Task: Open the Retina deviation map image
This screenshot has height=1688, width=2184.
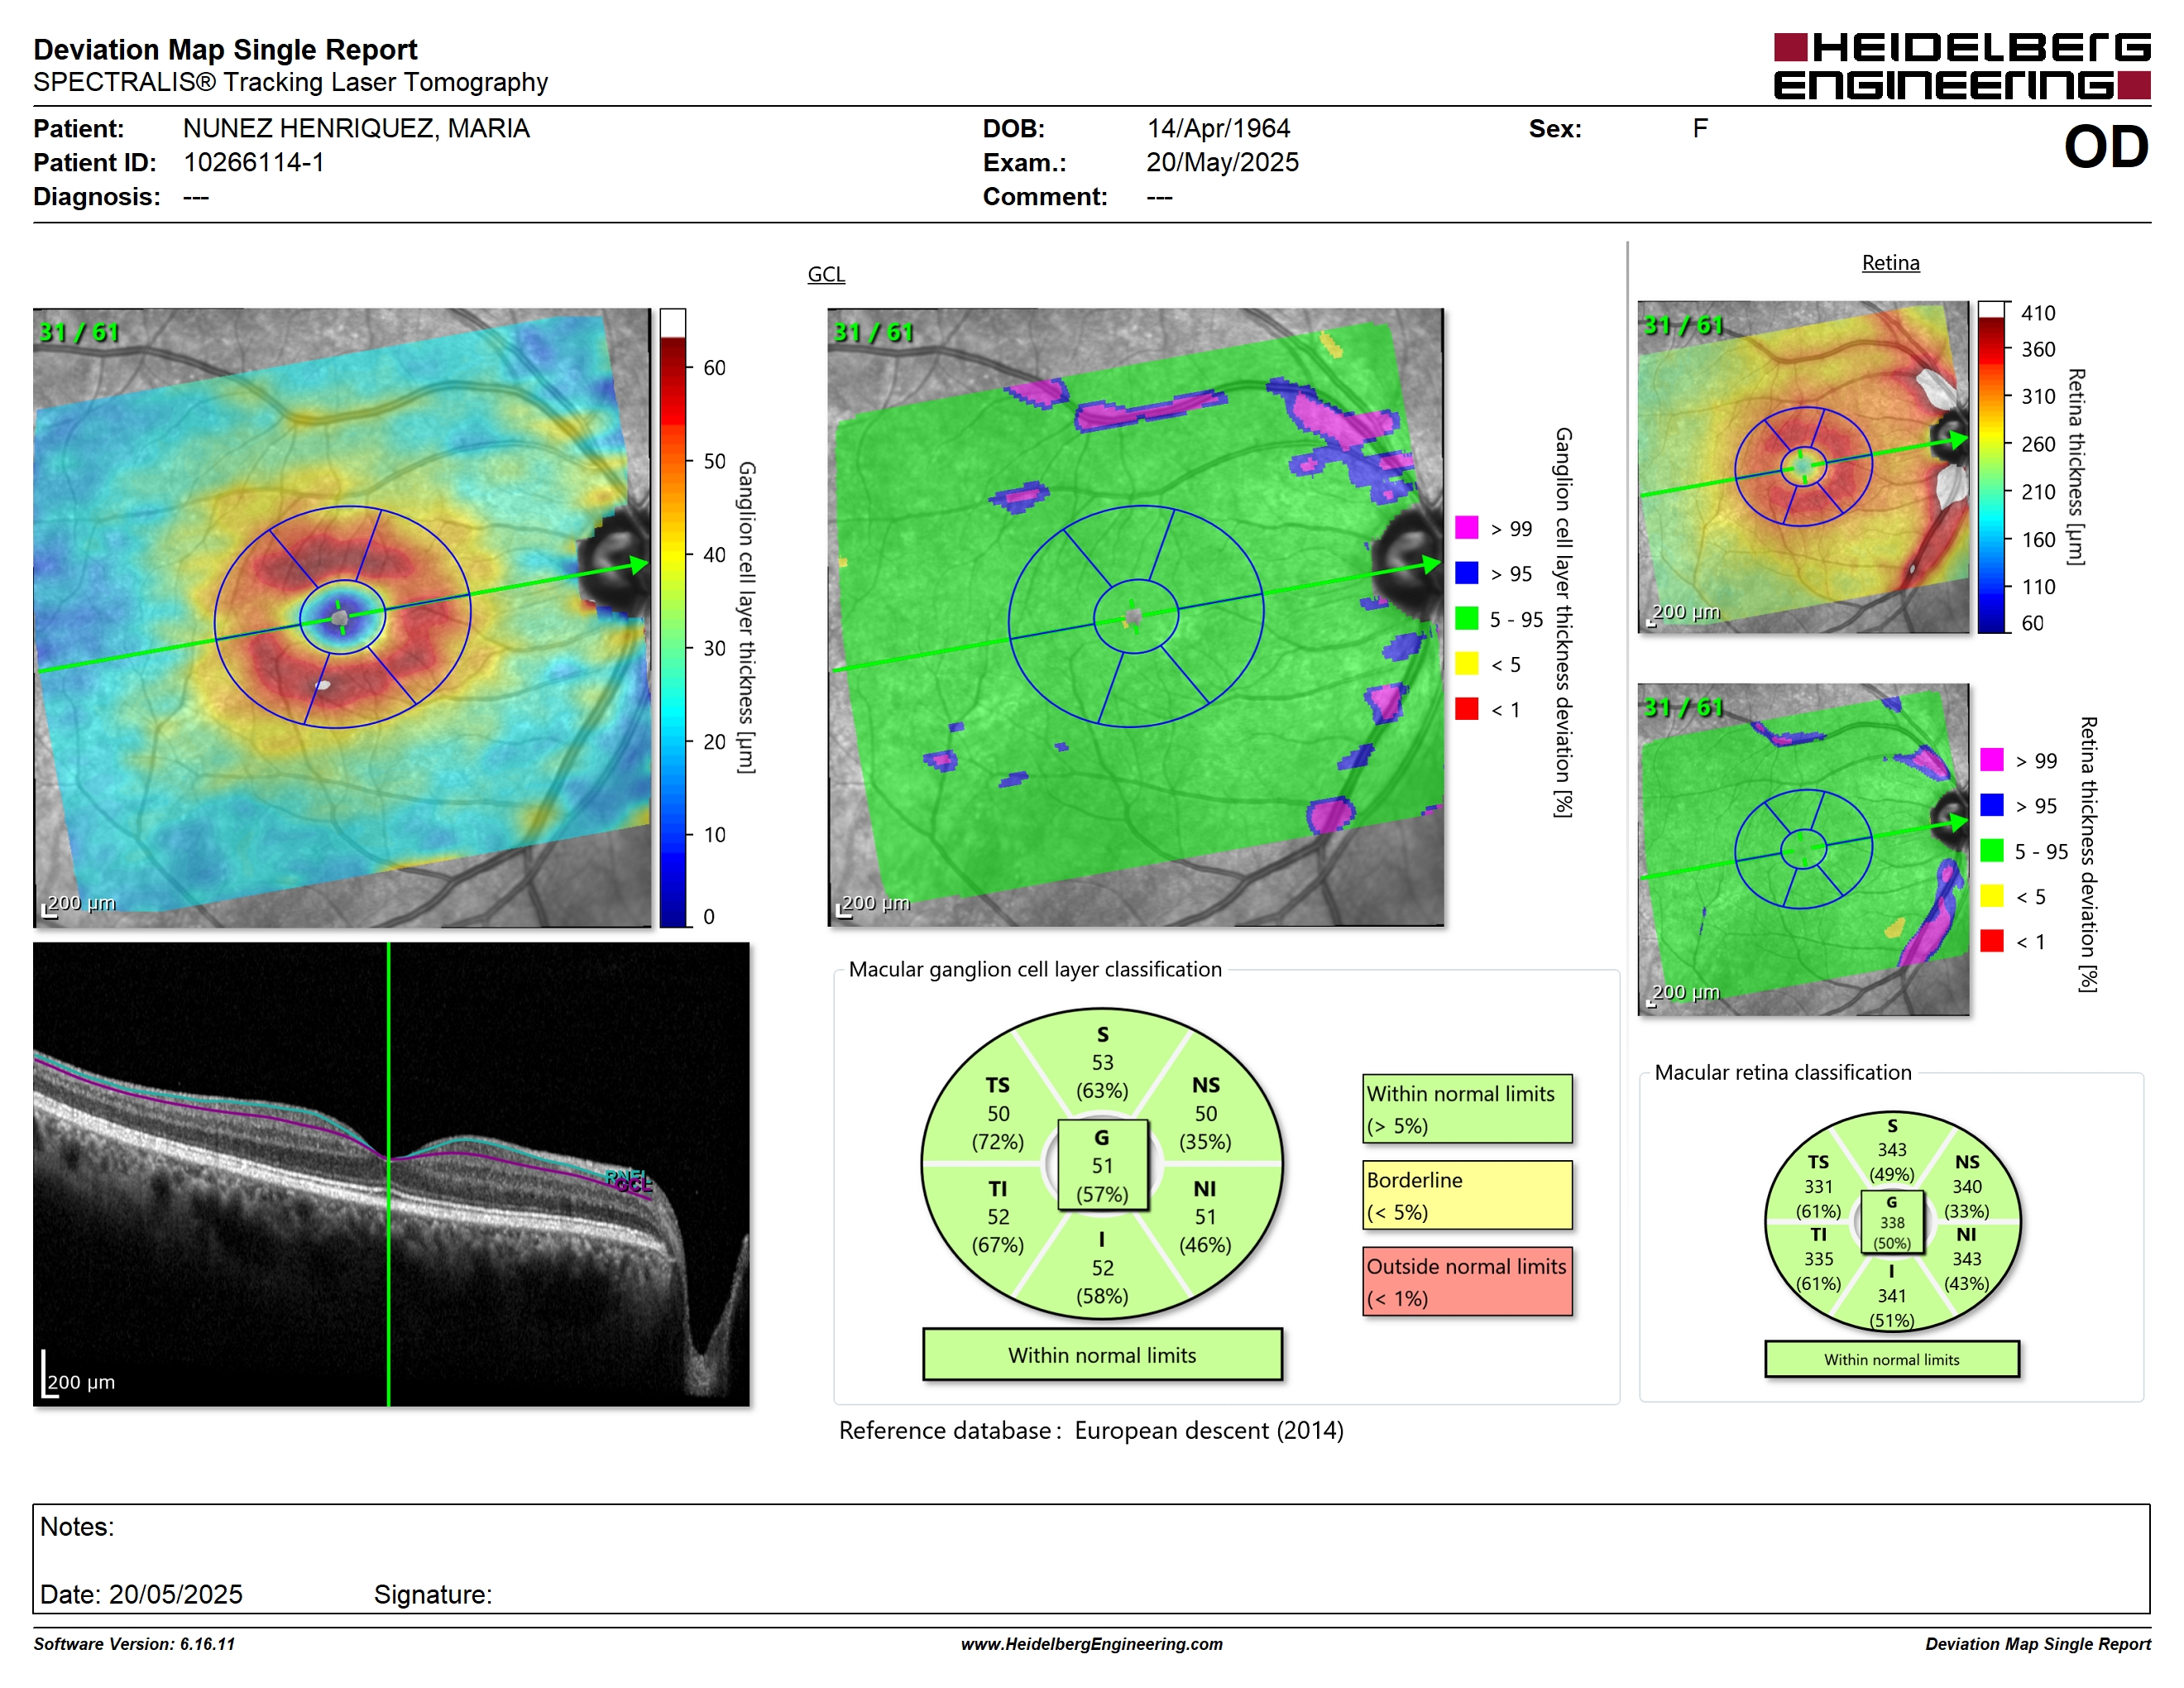Action: click(1803, 849)
